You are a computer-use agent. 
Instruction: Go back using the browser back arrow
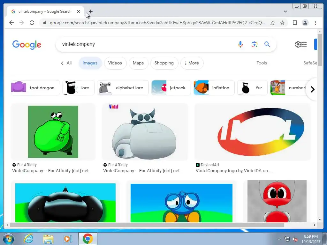point(11,23)
